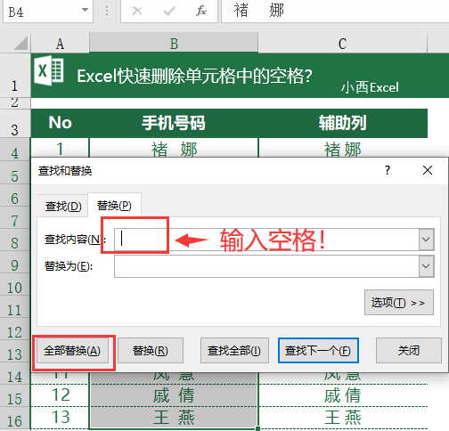449x431 pixels.
Task: Click the No header cell
Action: click(60, 123)
